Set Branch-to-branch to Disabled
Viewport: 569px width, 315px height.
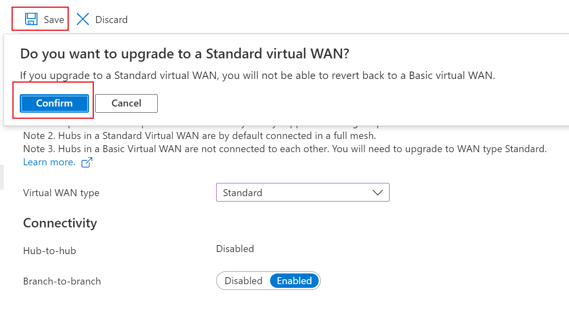(243, 281)
